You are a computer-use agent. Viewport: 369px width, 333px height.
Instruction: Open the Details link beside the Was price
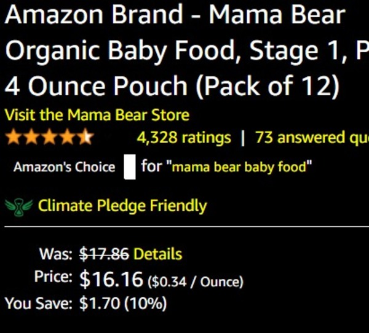[157, 254]
